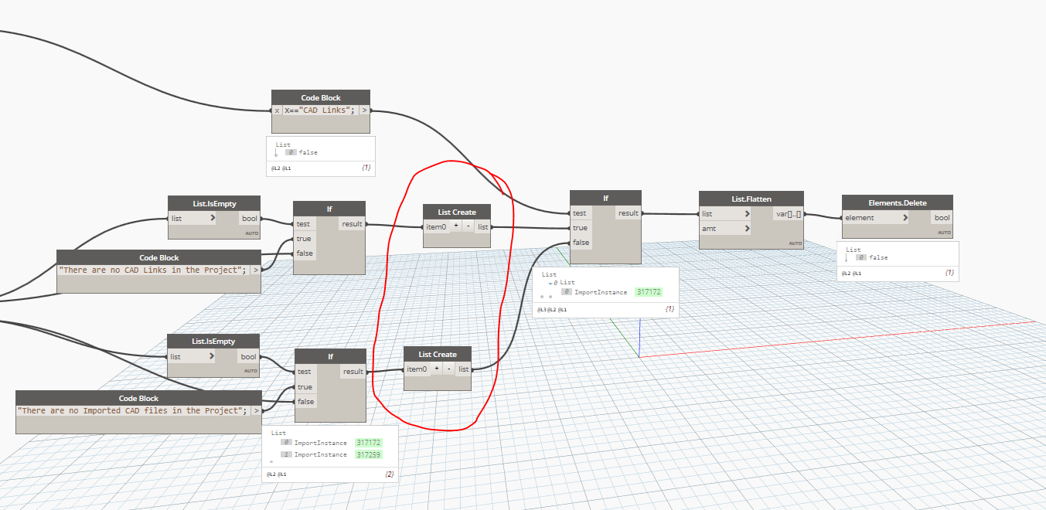Screen dimensions: 1046x510
Task: Click the @L3 level label in the If preview
Action: point(542,309)
